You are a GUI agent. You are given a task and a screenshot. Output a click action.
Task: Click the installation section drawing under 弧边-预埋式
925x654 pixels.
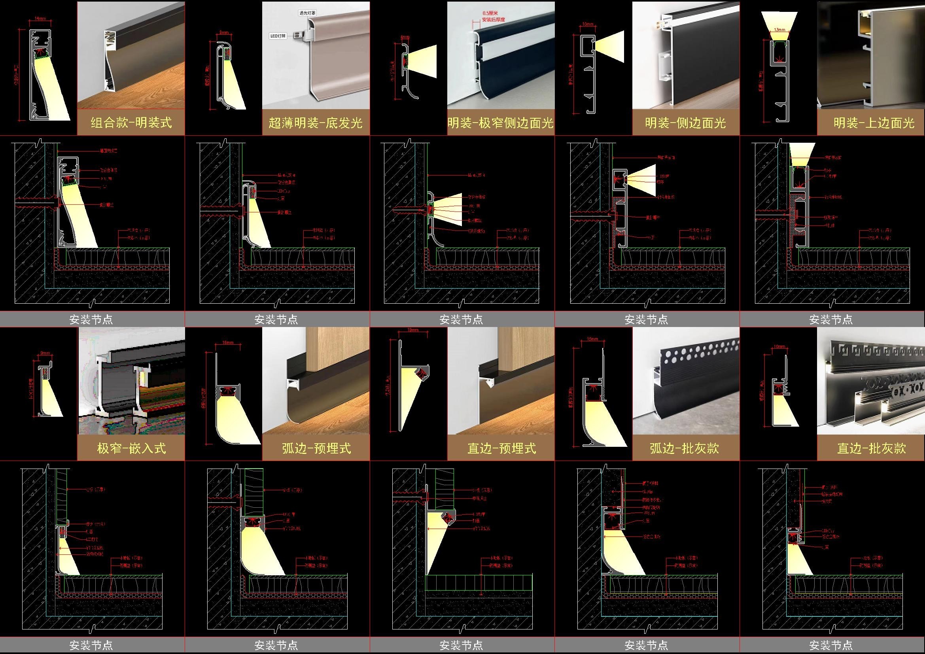(277, 548)
